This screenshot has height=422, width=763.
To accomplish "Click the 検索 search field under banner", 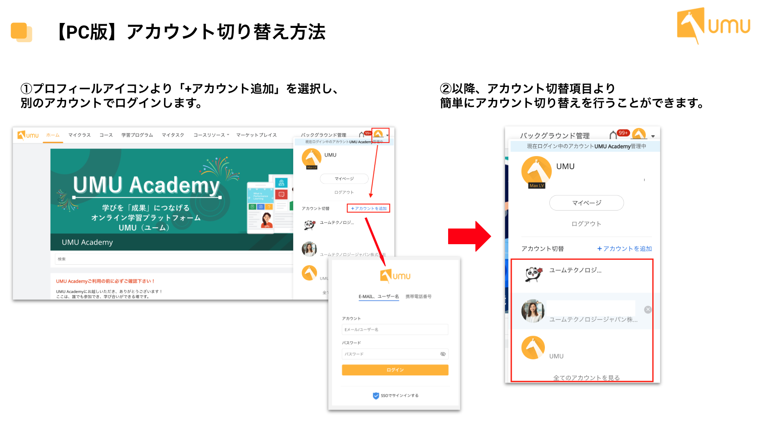I will tap(174, 259).
